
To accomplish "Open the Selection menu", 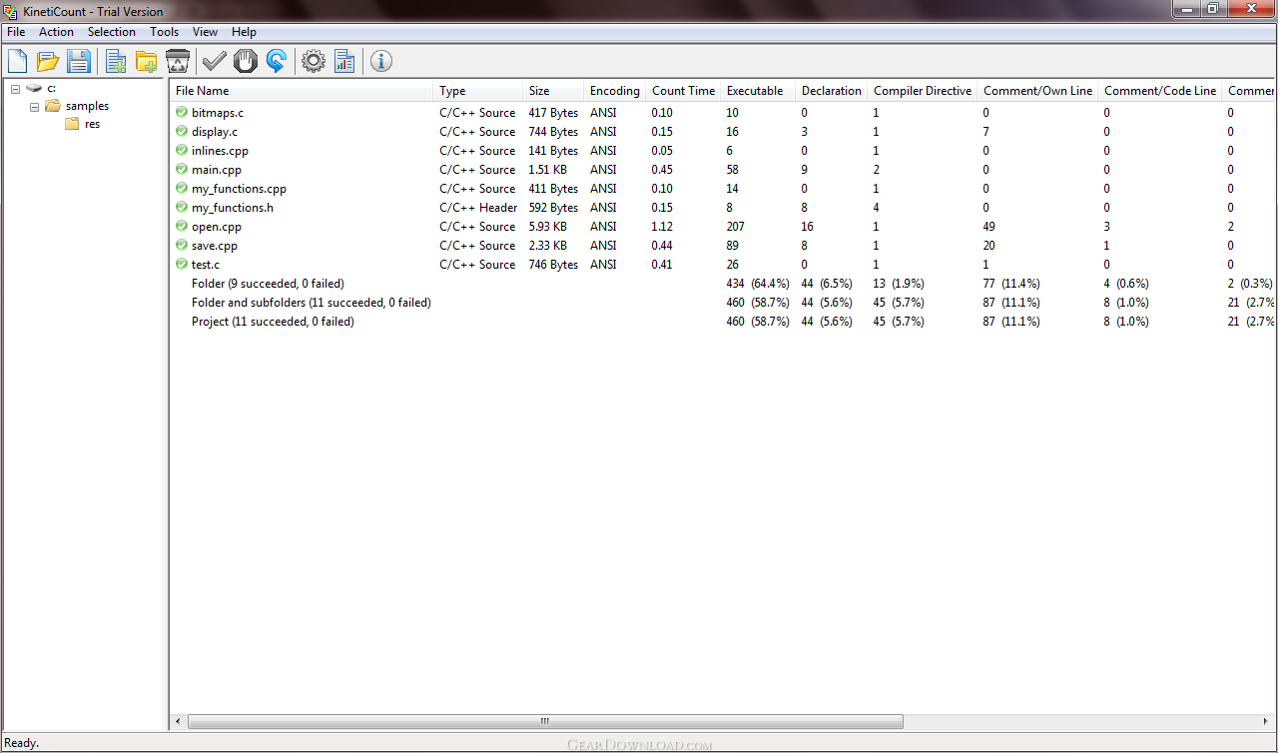I will click(111, 32).
